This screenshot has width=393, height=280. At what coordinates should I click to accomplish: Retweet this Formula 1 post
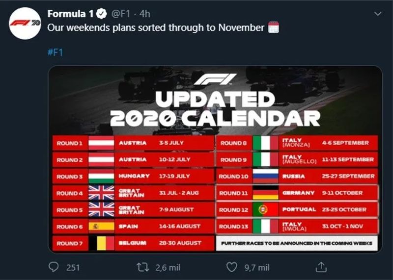pos(141,266)
